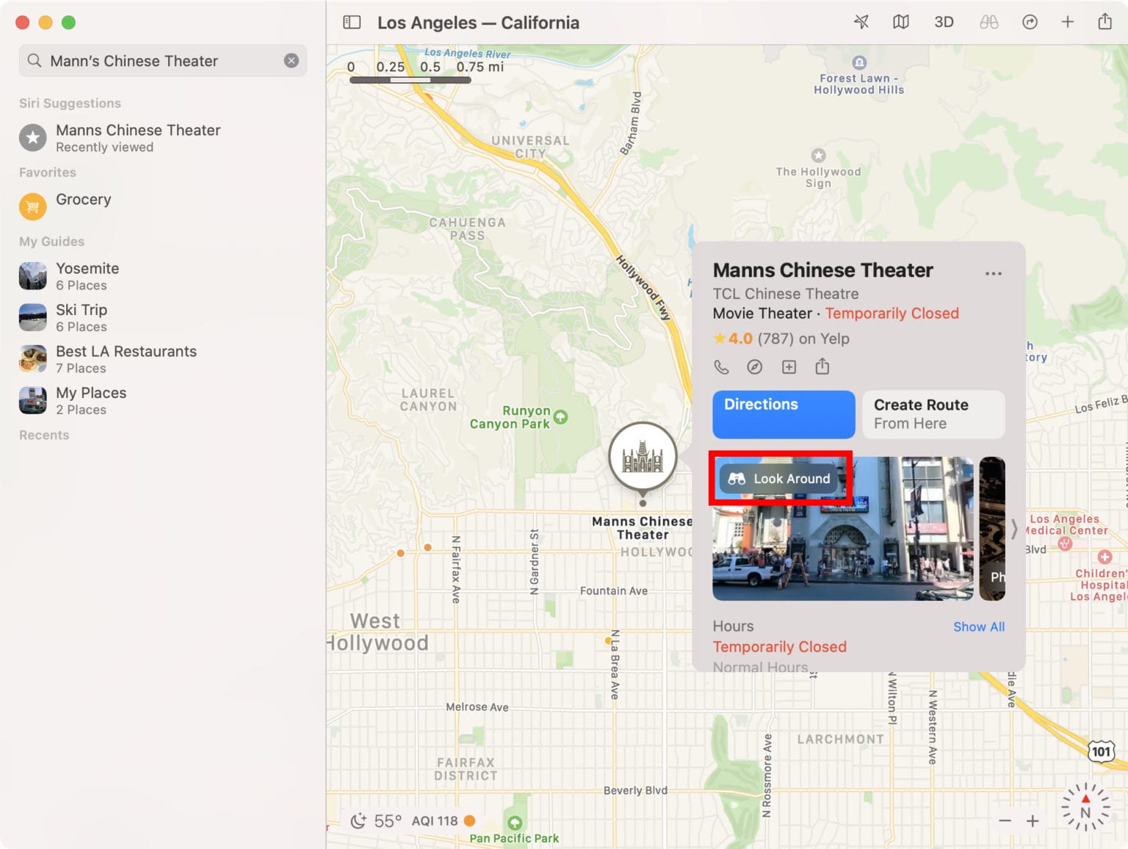Viewport: 1128px width, 849px height.
Task: Clear the search field text
Action: (292, 61)
